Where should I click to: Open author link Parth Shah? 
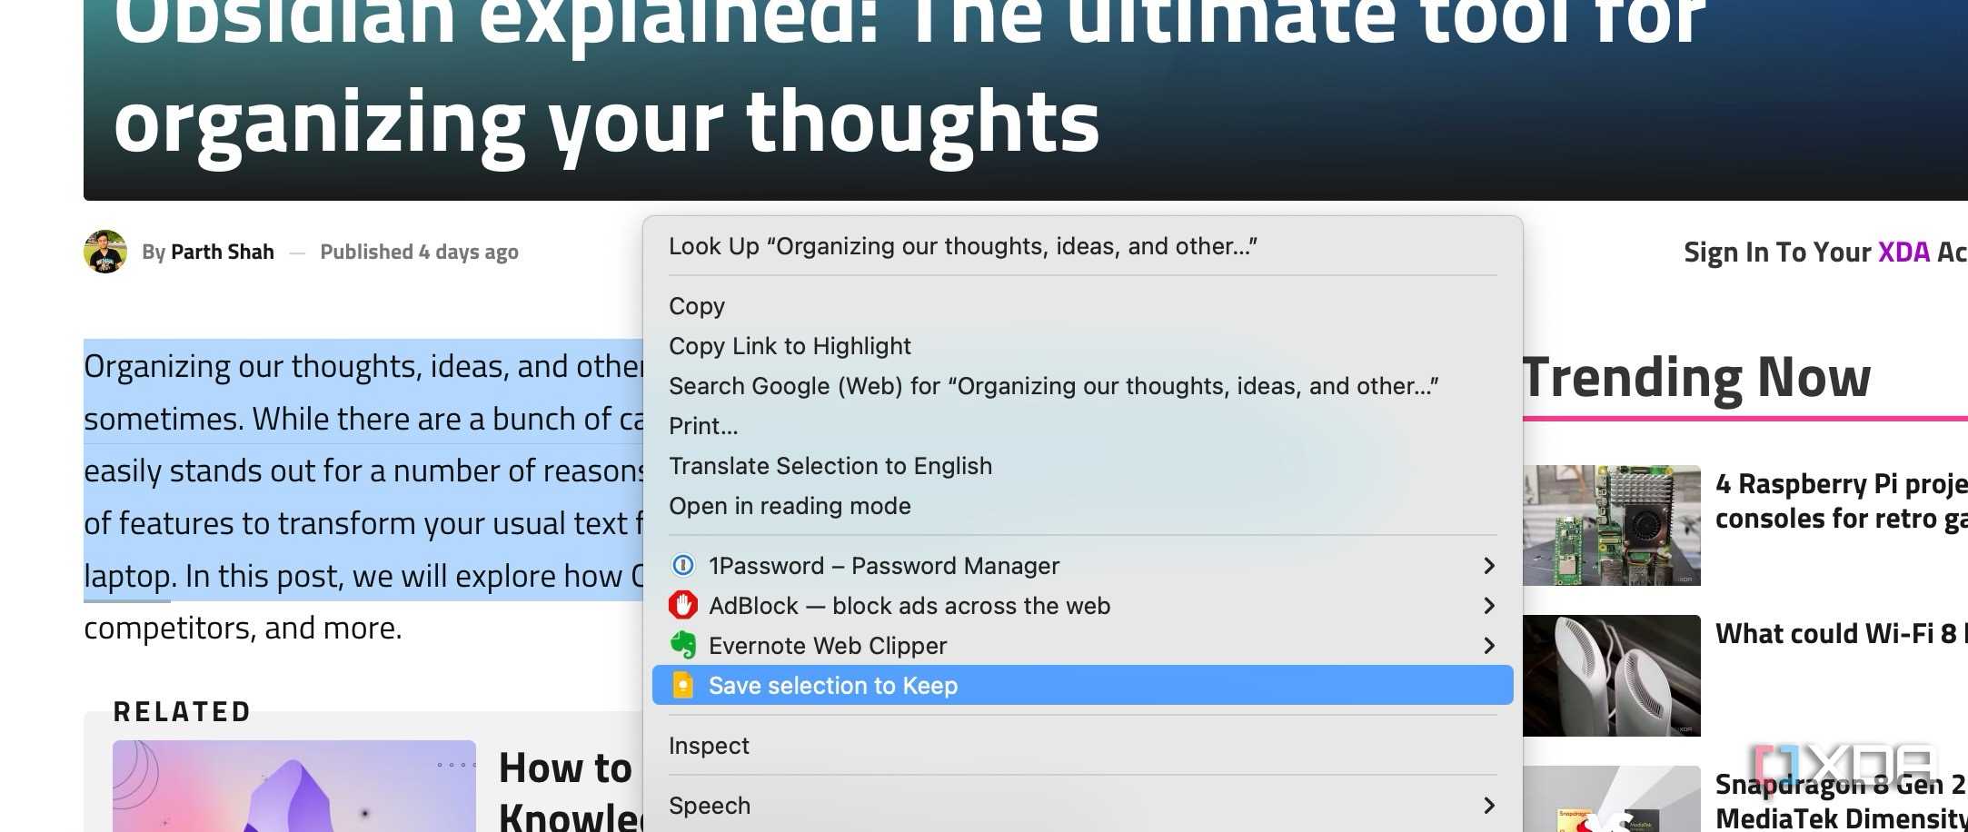pos(223,252)
